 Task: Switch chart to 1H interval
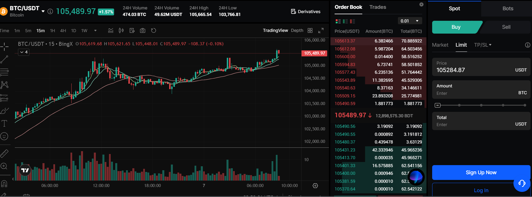click(52, 30)
